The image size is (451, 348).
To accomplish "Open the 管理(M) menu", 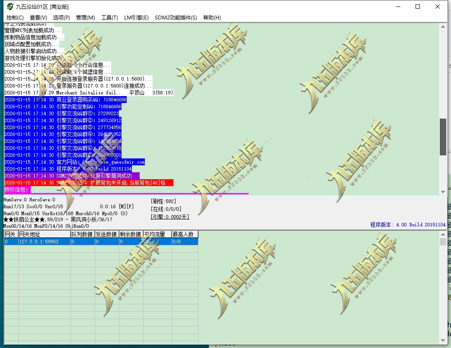I will point(86,18).
